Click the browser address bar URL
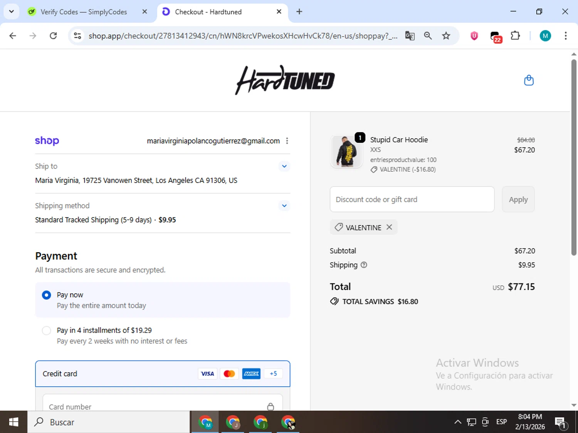Image resolution: width=578 pixels, height=433 pixels. tap(243, 36)
